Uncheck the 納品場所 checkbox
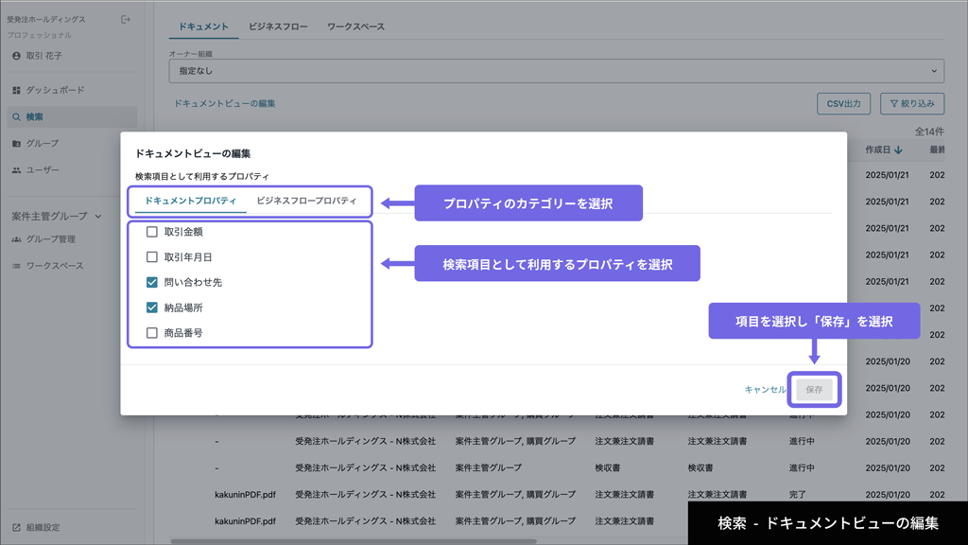The width and height of the screenshot is (968, 545). click(152, 308)
